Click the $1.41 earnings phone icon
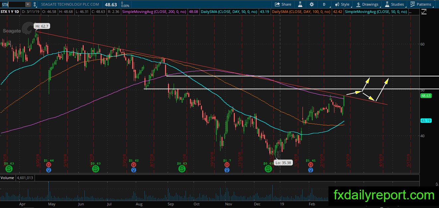This screenshot has height=208, width=439. pos(310,164)
